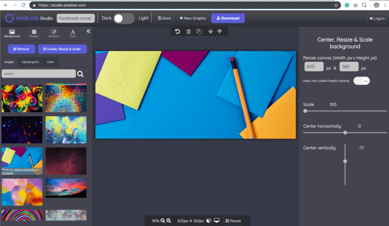Viewport: 389px width, 226px height.
Task: Click the magnifier search icon
Action: pyautogui.click(x=80, y=74)
